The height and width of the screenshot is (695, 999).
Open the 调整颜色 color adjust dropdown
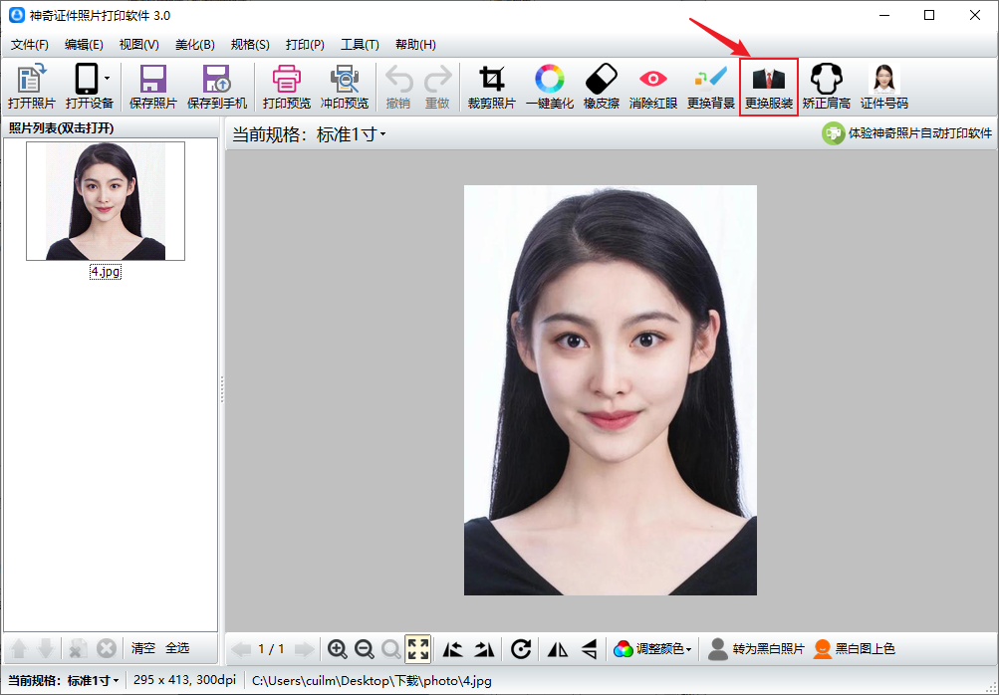tap(652, 649)
